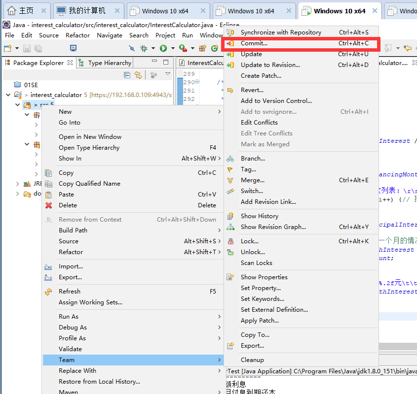Expand the Build Path submenu

click(x=220, y=230)
